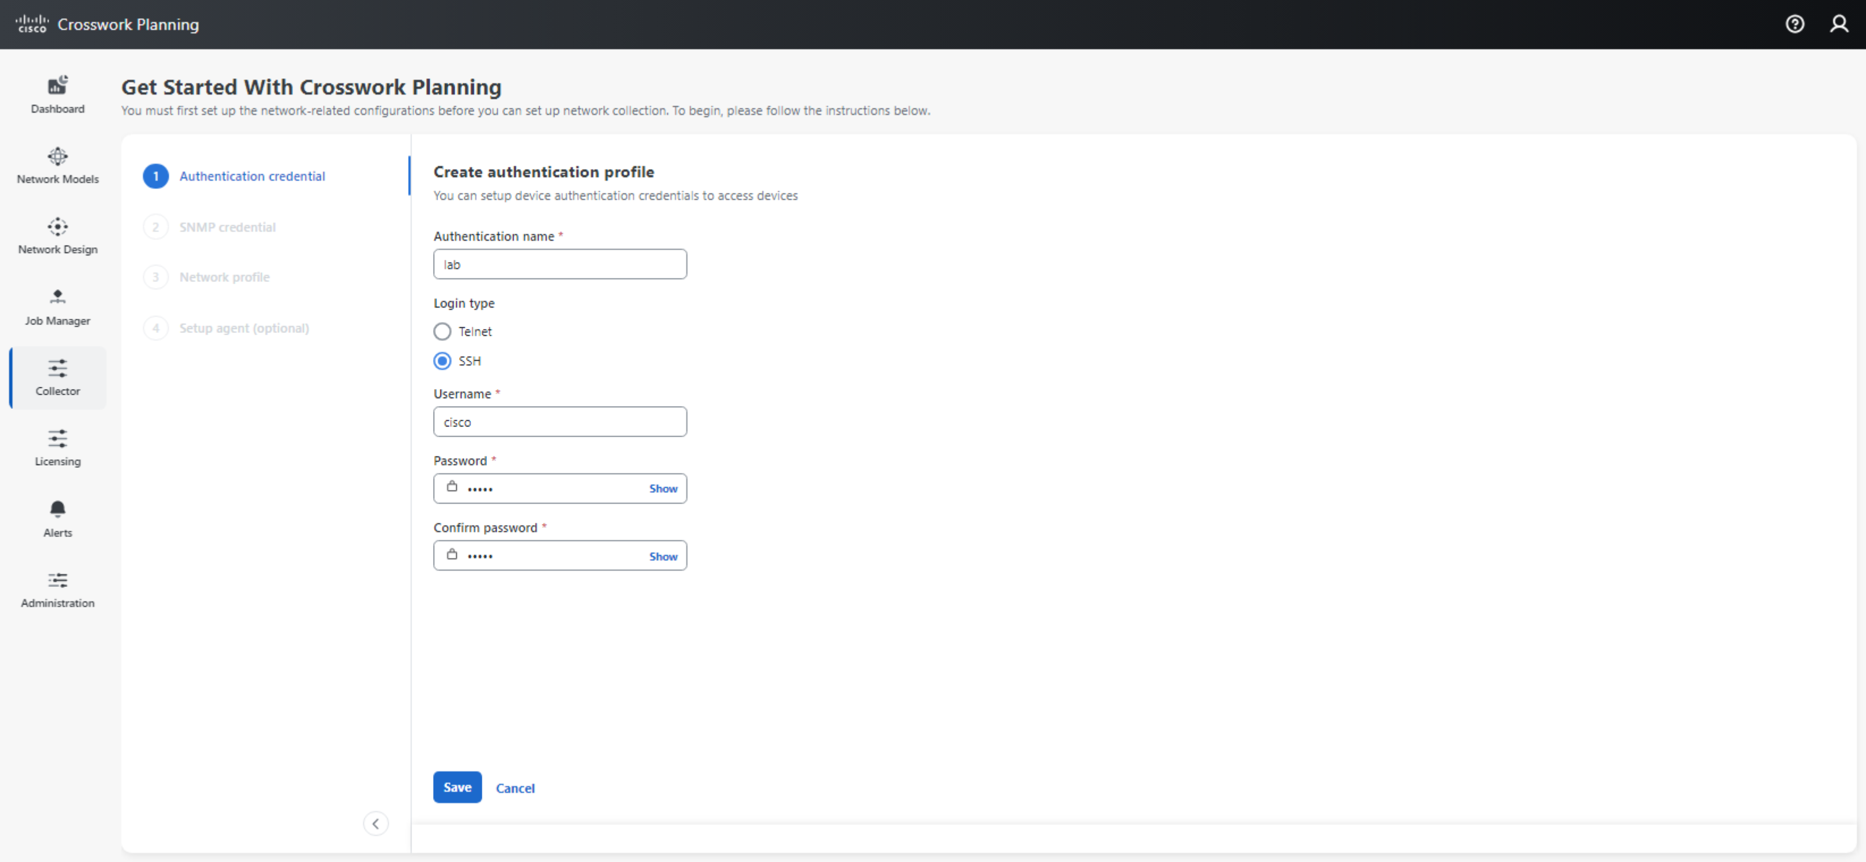Go to step 3 Network profile
The width and height of the screenshot is (1866, 862).
point(207,277)
